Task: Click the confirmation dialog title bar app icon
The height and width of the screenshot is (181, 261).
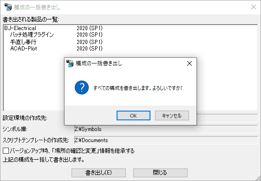Action: pos(70,63)
